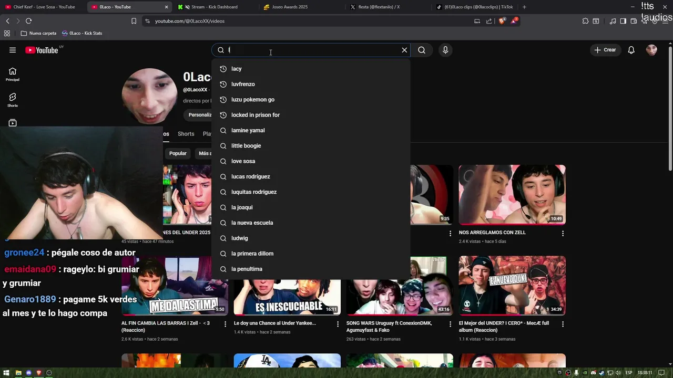Screen dimensions: 673x378
Task: Choose the 'lacy' search suggestion
Action: pyautogui.click(x=311, y=69)
